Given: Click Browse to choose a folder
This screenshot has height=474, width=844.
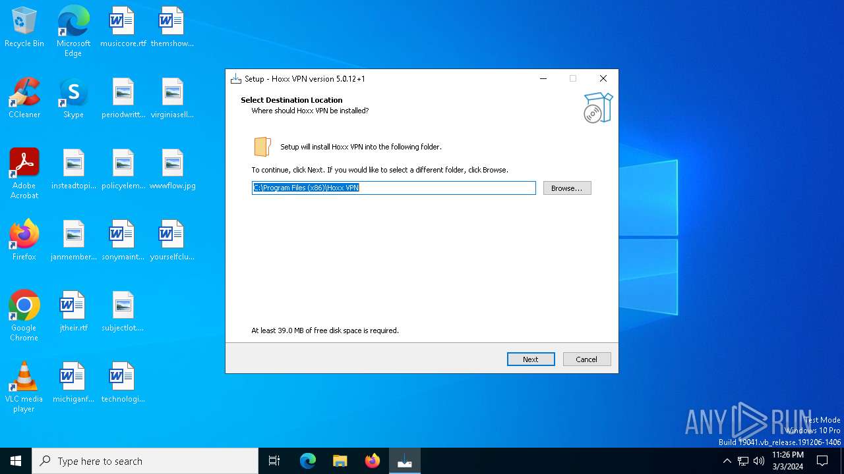Looking at the screenshot, I should [567, 188].
